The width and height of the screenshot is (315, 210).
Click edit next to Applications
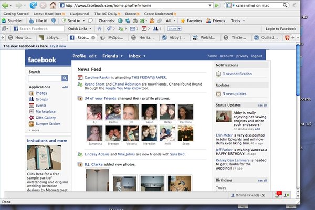point(65,87)
